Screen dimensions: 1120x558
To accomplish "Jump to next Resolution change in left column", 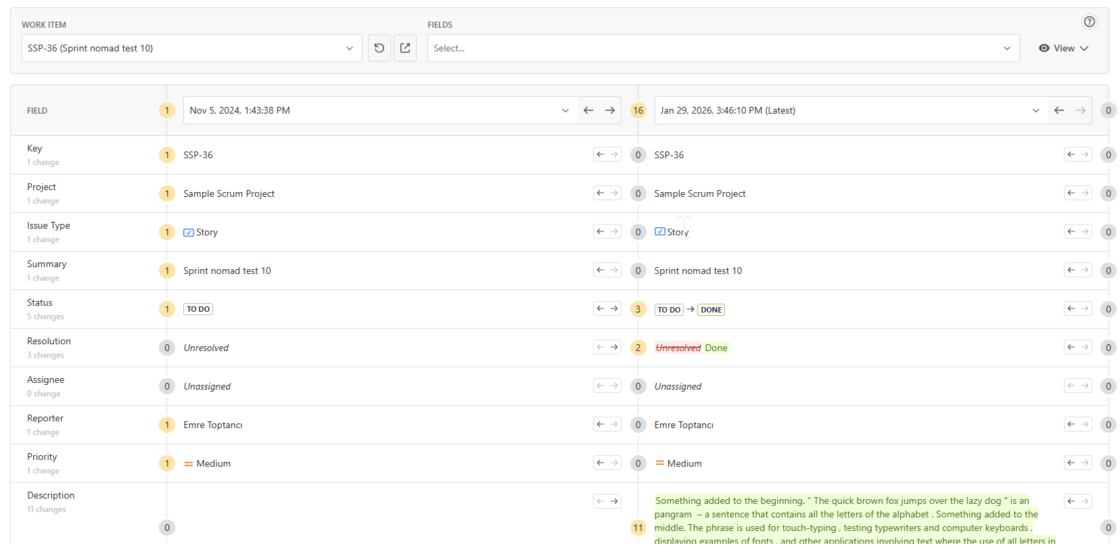I will pyautogui.click(x=614, y=347).
